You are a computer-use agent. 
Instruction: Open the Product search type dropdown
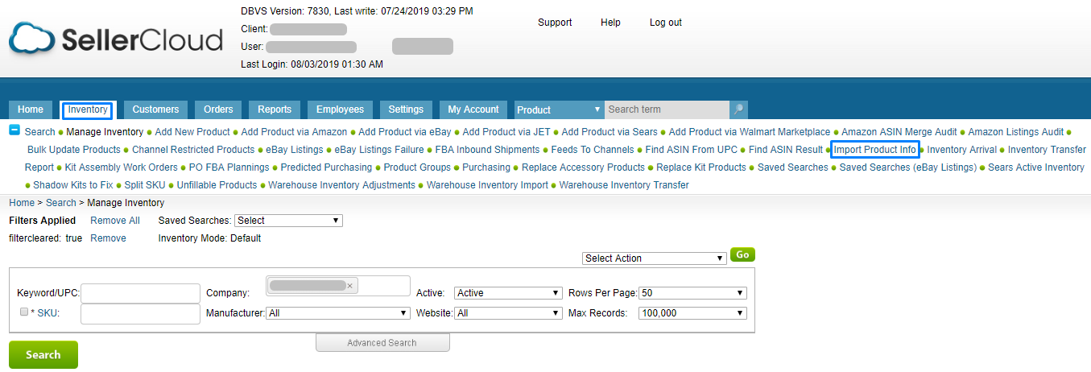click(560, 110)
